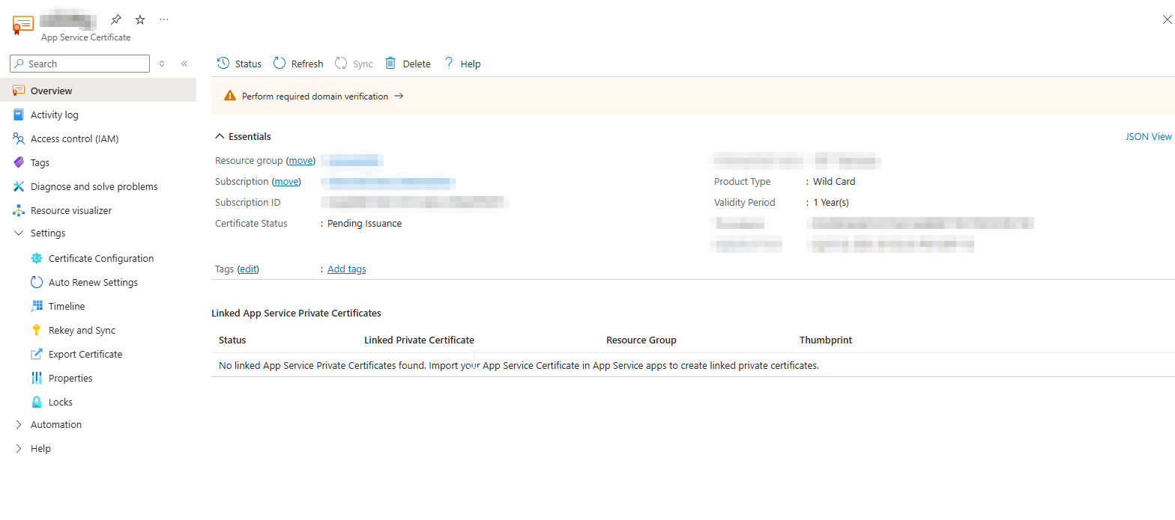The height and width of the screenshot is (520, 1175).
Task: Click the App Service Certificate resource icon
Action: click(22, 25)
